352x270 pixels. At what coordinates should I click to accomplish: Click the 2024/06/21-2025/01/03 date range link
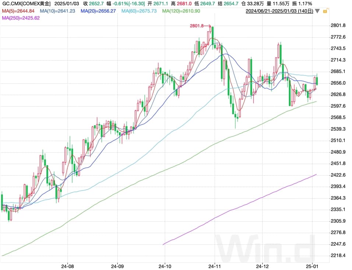point(279,11)
